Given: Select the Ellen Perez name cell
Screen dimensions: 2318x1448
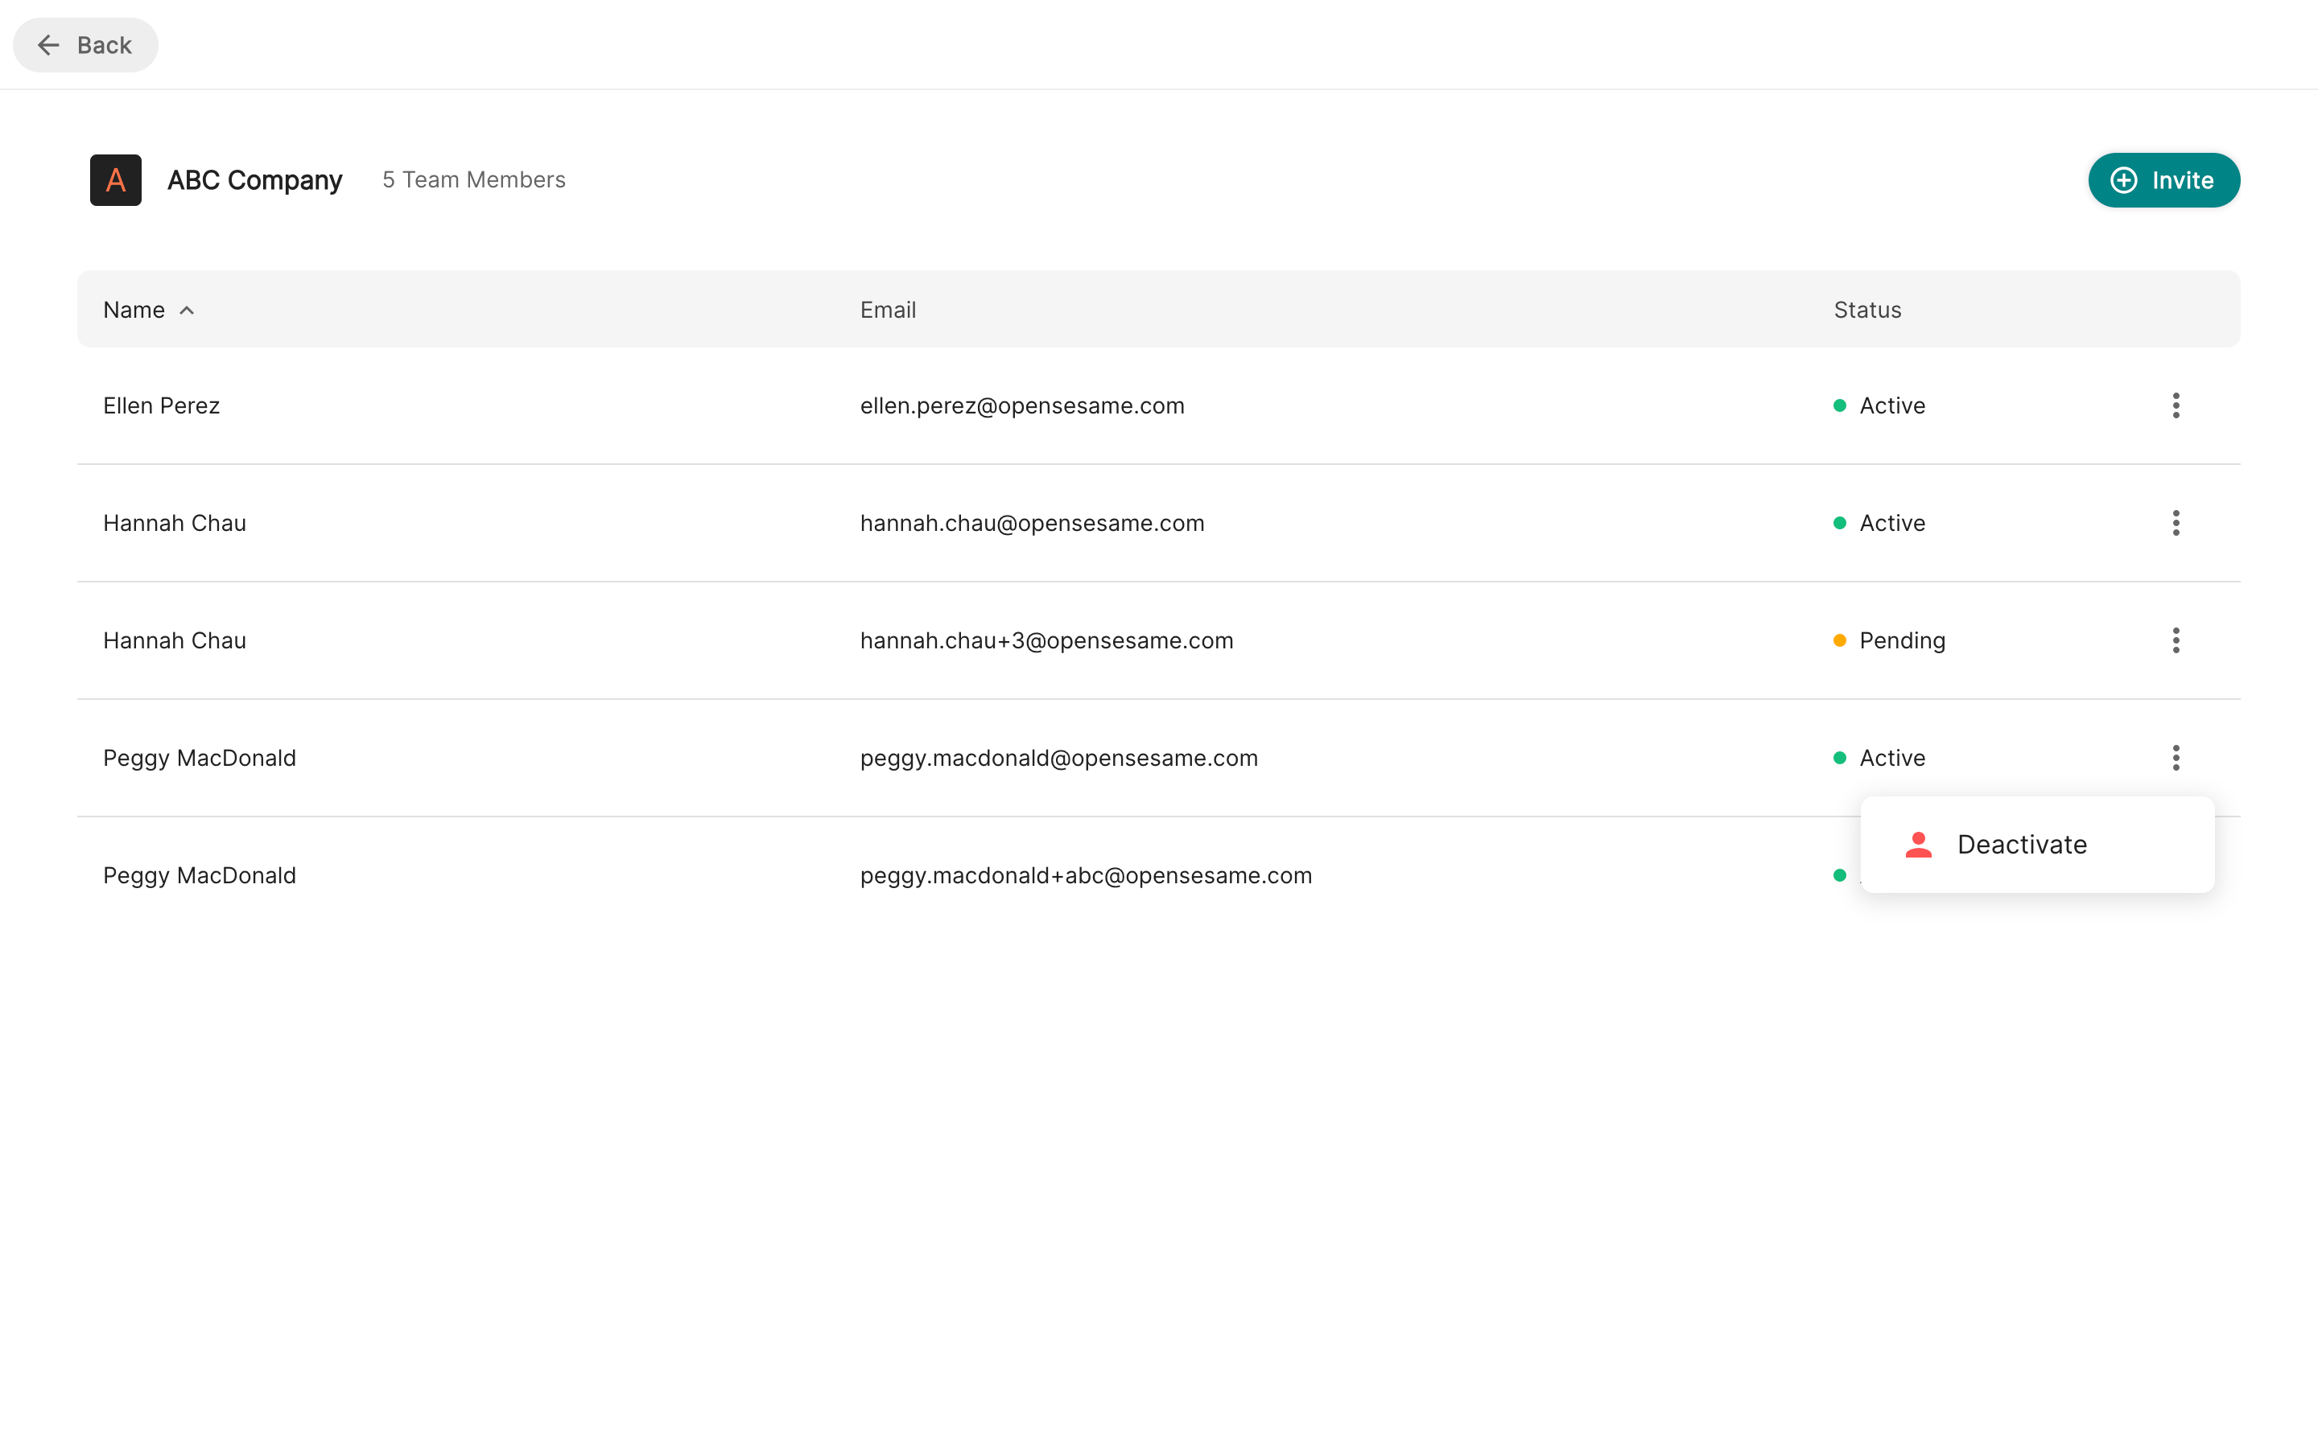Looking at the screenshot, I should 162,405.
